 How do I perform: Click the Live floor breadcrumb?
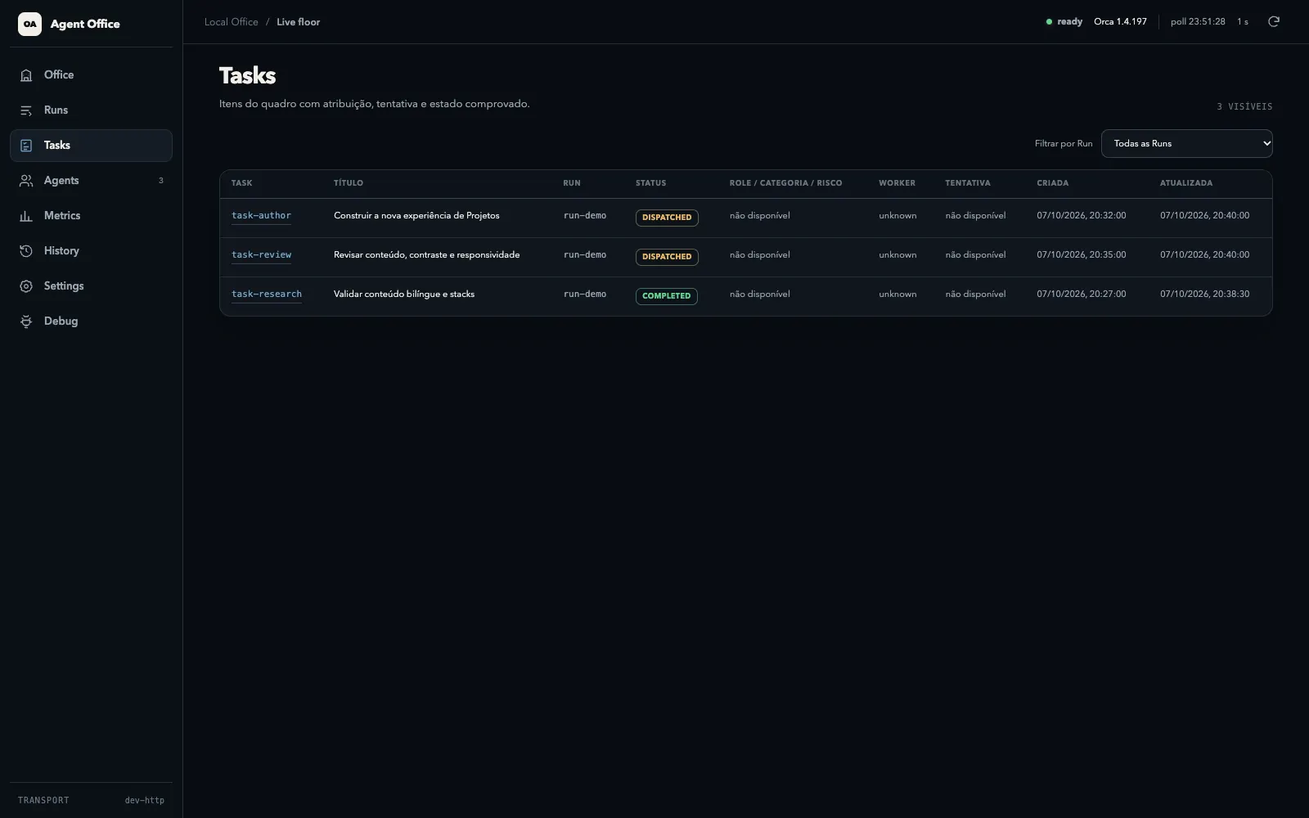298,22
